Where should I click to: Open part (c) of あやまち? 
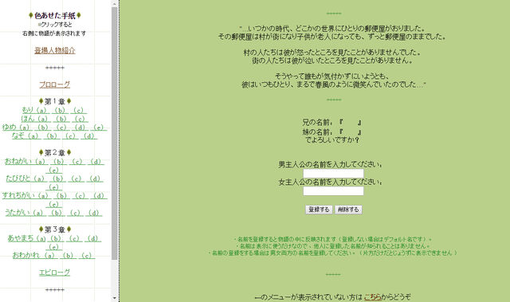[74, 238]
